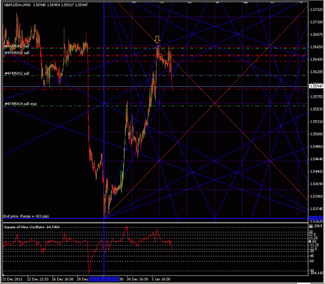Screen dimensions: 325x284
Task: Click the chart shift triangle at bottom-left corner
Action: coord(3,275)
